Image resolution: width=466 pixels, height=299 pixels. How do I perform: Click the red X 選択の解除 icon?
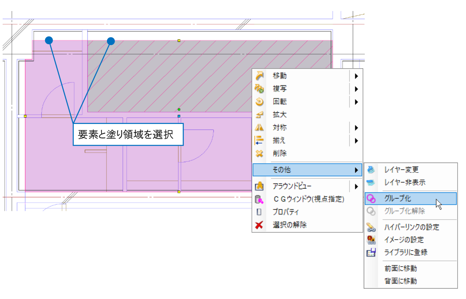tap(259, 225)
